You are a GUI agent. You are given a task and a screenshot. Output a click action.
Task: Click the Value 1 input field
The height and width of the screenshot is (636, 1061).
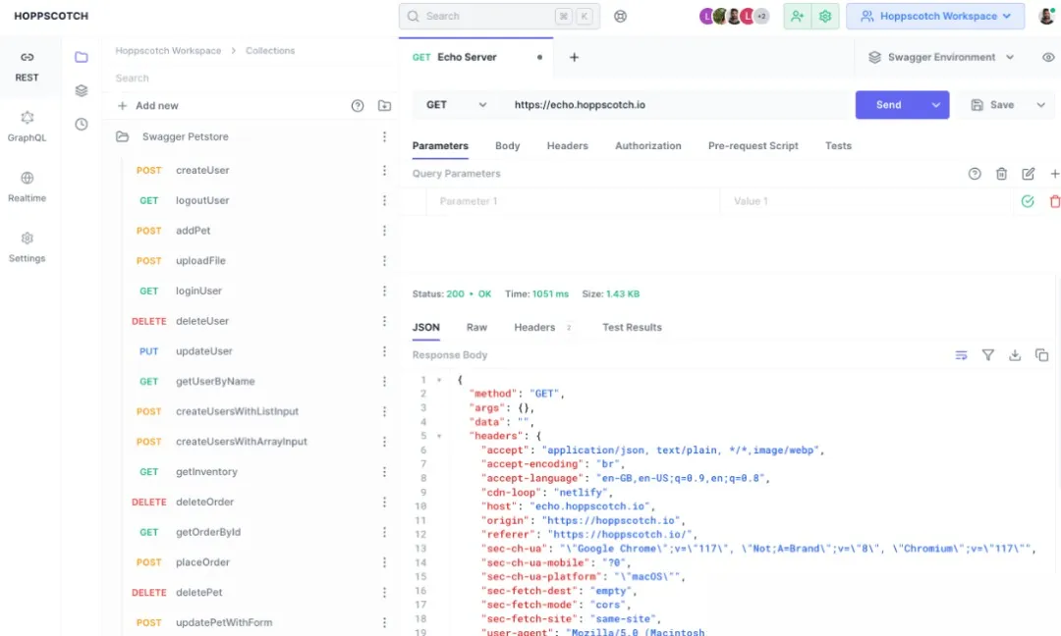(866, 201)
